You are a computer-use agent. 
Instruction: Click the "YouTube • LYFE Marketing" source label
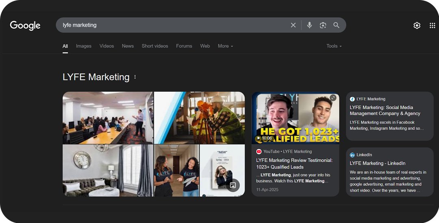click(287, 152)
